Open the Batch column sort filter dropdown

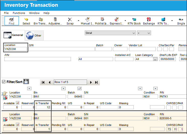coord(79,88)
